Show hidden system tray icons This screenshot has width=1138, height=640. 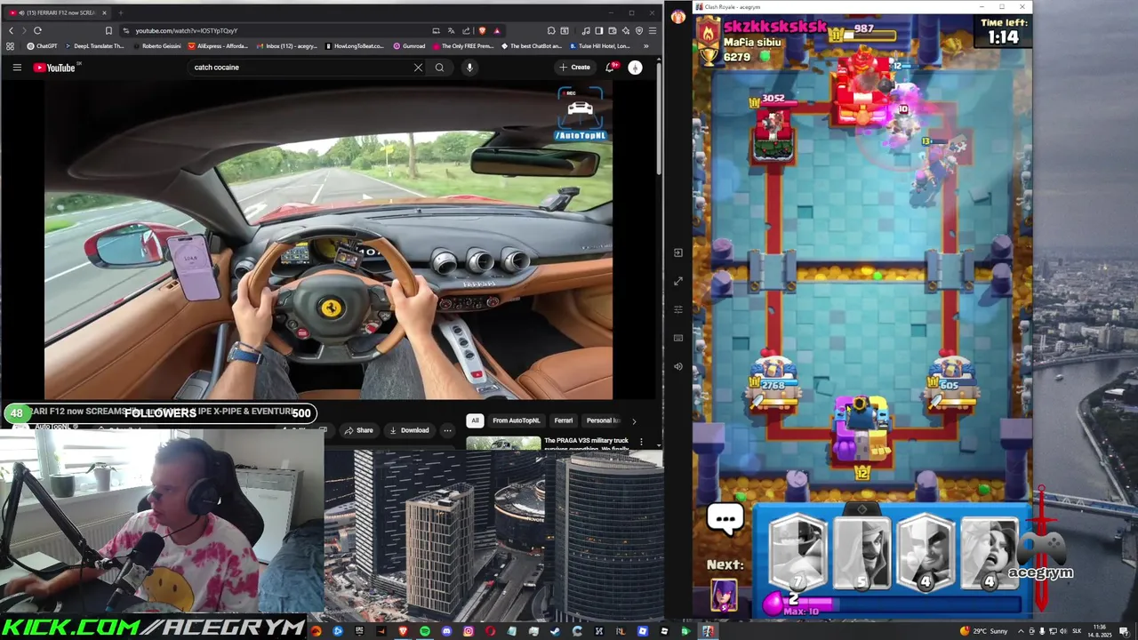click(x=1022, y=631)
